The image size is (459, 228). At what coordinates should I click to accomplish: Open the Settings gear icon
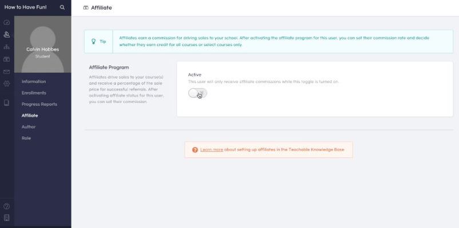tap(7, 84)
